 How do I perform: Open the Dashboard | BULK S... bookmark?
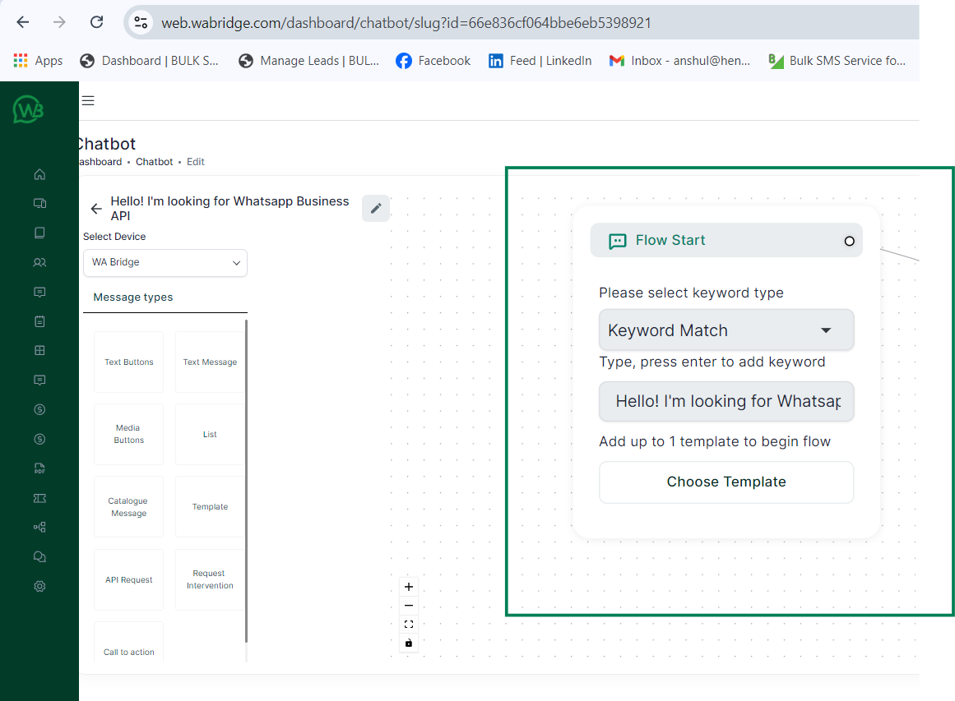point(149,60)
